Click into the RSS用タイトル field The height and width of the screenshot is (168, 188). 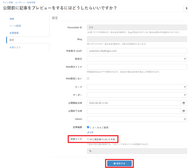137,67
